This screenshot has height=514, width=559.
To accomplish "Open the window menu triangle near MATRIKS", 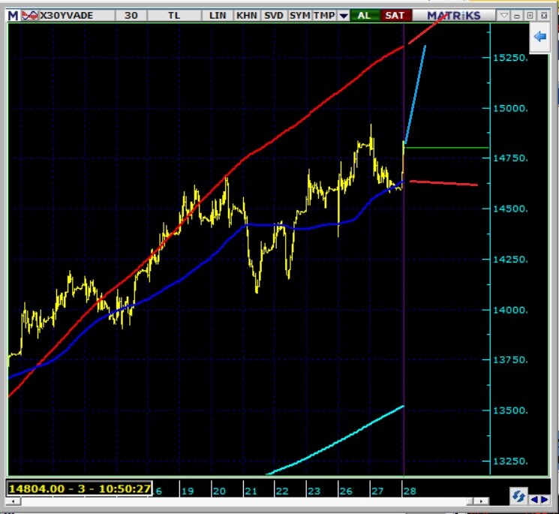I will point(504,15).
